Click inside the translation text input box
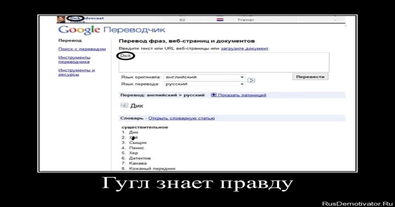The width and height of the screenshot is (395, 207). 224,62
